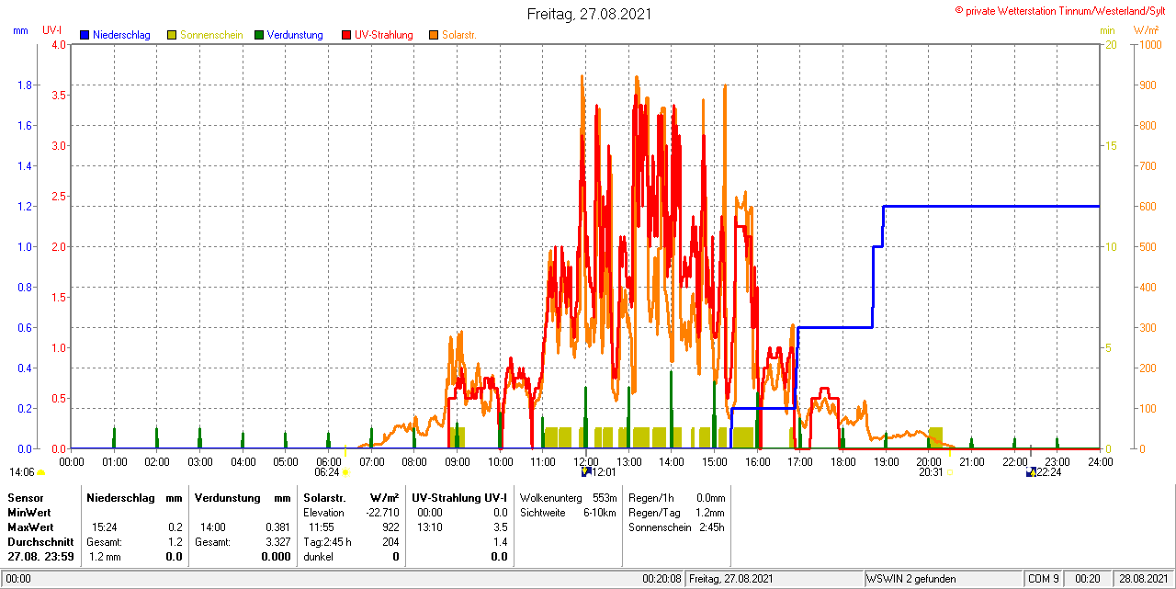Image resolution: width=1176 pixels, height=589 pixels.
Task: Click the MaxWert row label
Action: pyautogui.click(x=30, y=527)
